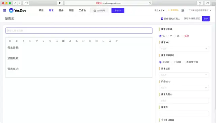Insert a checkbox task list

click(63, 41)
